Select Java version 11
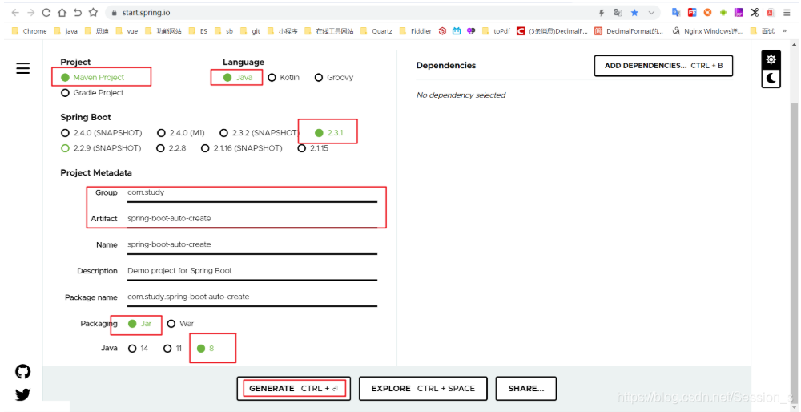 point(172,348)
